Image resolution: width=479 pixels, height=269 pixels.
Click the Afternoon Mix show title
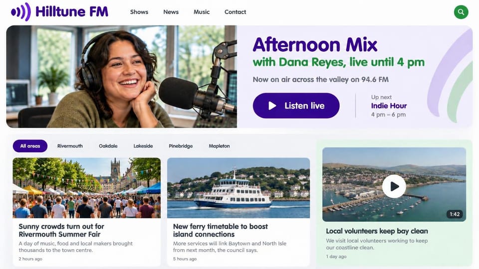[x=315, y=44]
